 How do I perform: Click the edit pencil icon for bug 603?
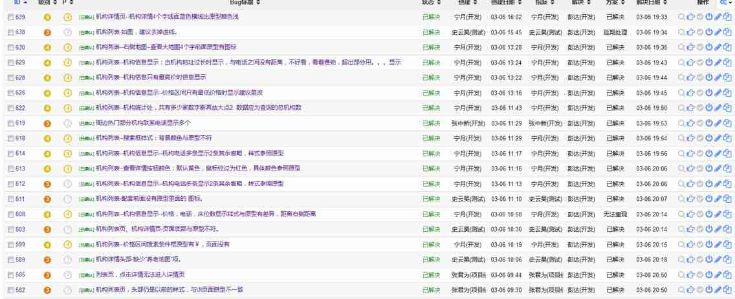(718, 229)
